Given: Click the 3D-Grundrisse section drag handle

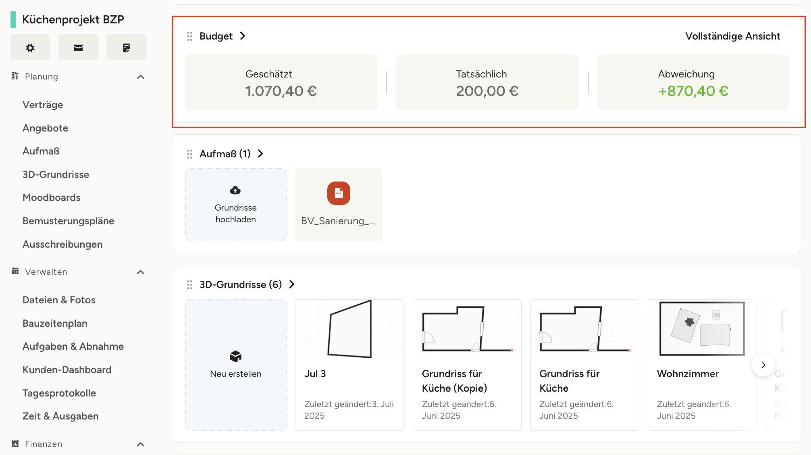Looking at the screenshot, I should pyautogui.click(x=189, y=285).
